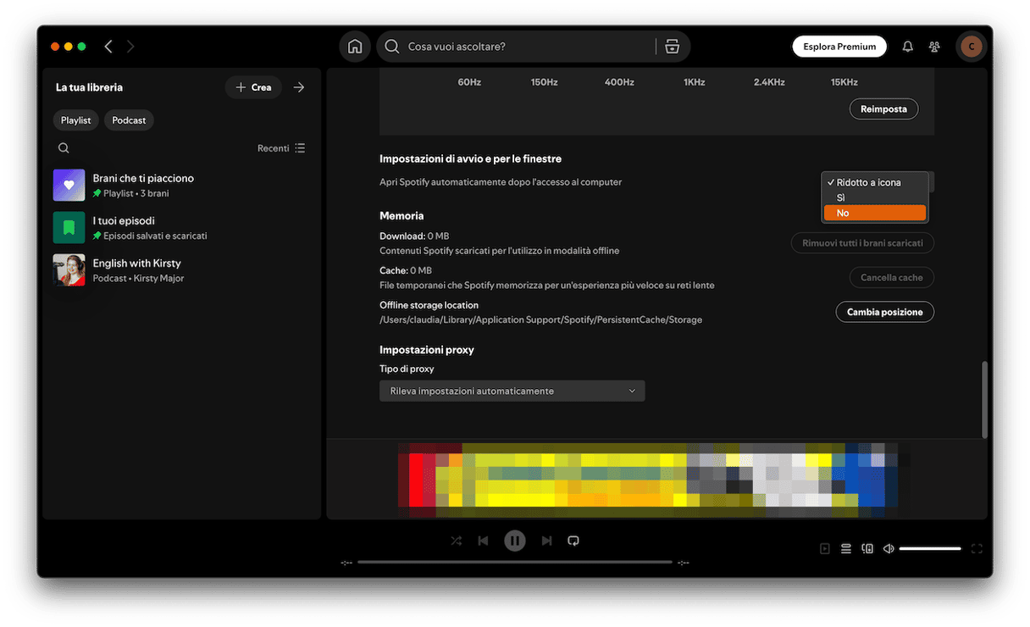Expand the library with the arrow icon
This screenshot has height=627, width=1030.
pos(299,87)
